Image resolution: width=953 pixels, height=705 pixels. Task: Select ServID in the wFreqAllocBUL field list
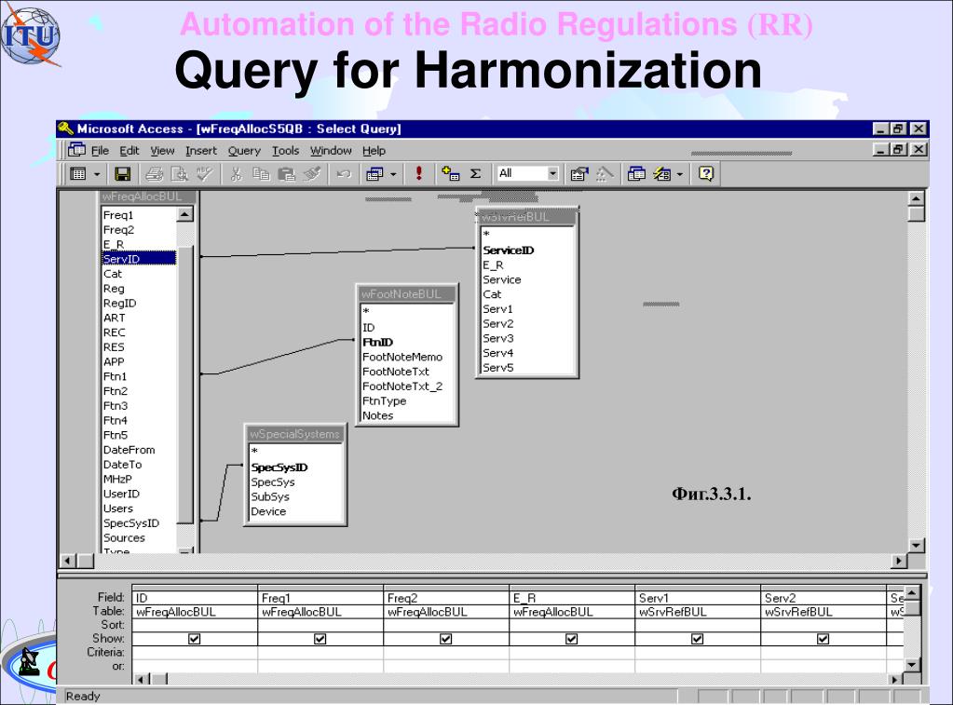(x=139, y=259)
